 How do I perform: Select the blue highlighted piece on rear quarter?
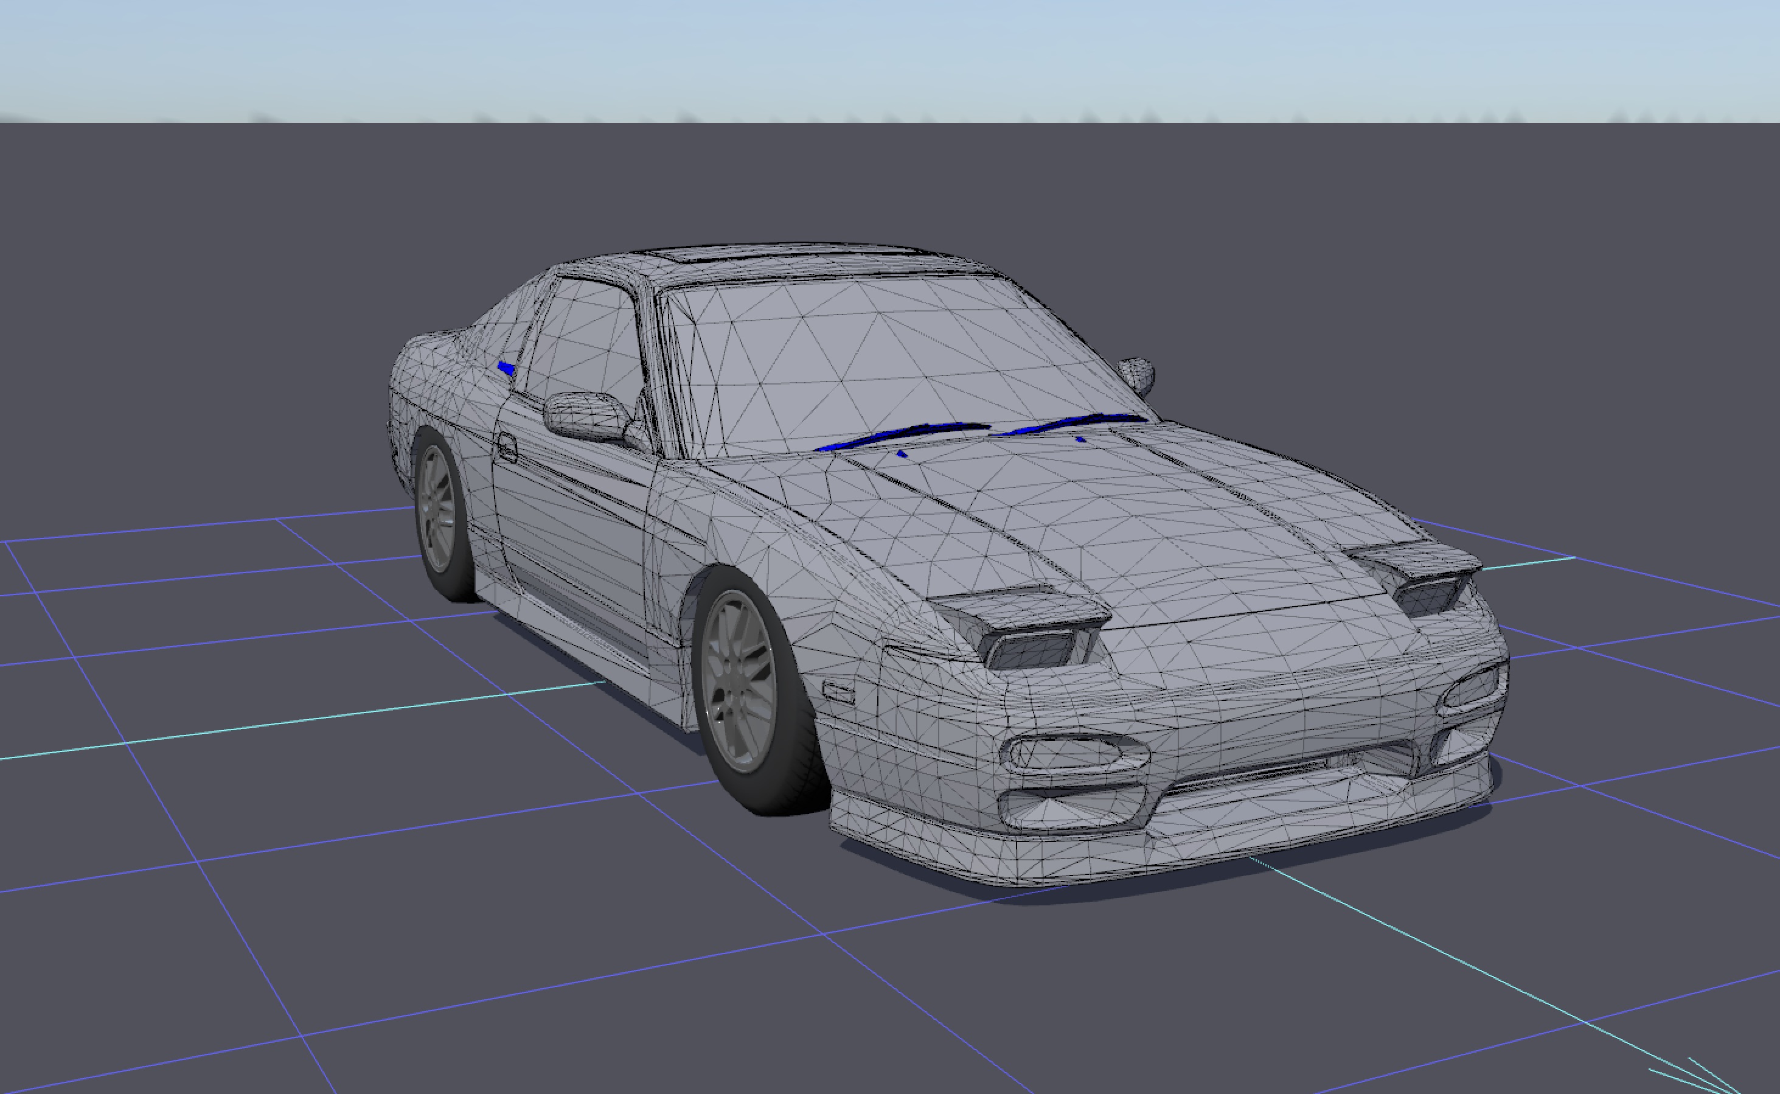tap(506, 369)
